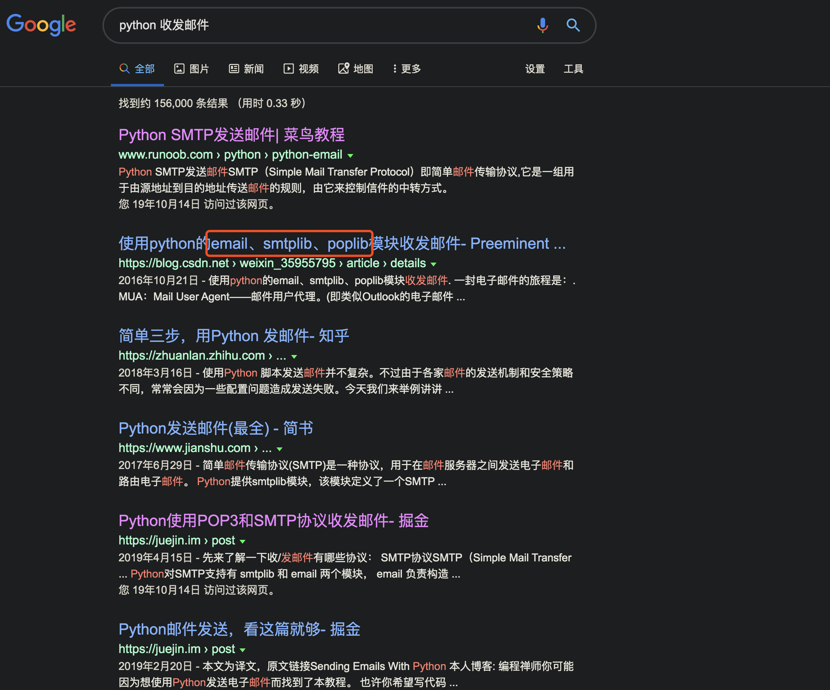Click the Google logo
This screenshot has height=690, width=830.
41,25
